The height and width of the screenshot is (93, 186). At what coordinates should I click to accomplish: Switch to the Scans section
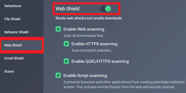[9, 71]
